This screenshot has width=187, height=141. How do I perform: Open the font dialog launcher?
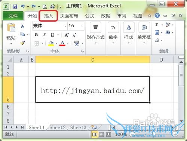coord(82,51)
